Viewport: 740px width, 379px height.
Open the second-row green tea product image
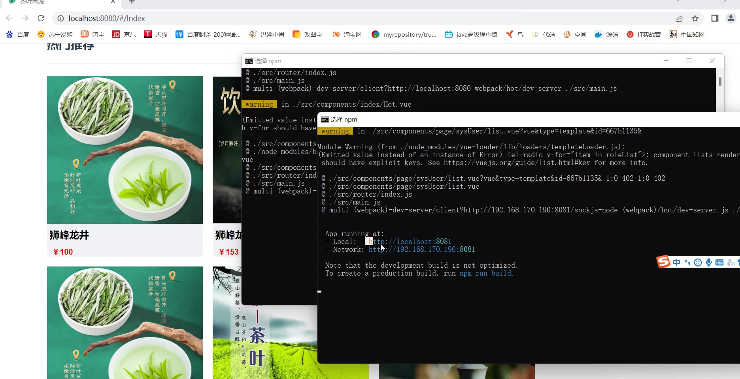pyautogui.click(x=125, y=323)
